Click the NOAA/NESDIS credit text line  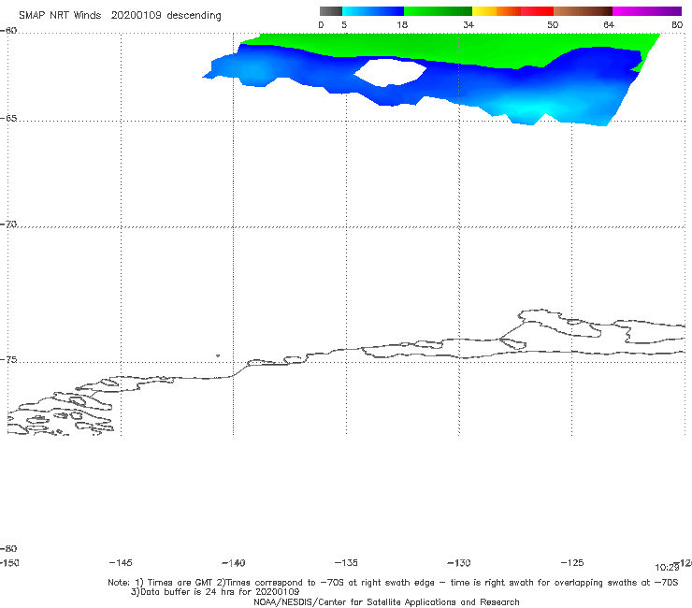point(386,602)
